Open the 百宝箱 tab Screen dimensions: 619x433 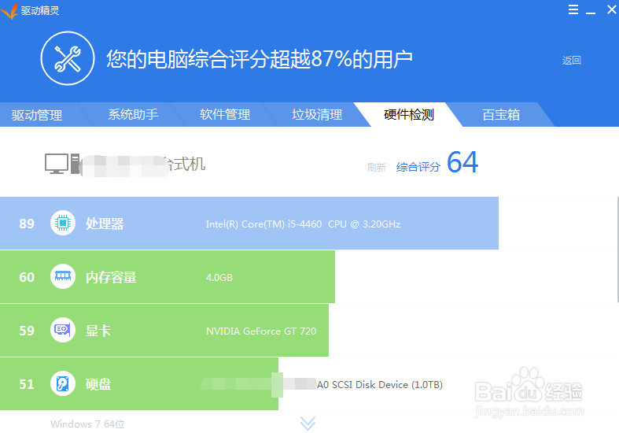[x=501, y=115]
